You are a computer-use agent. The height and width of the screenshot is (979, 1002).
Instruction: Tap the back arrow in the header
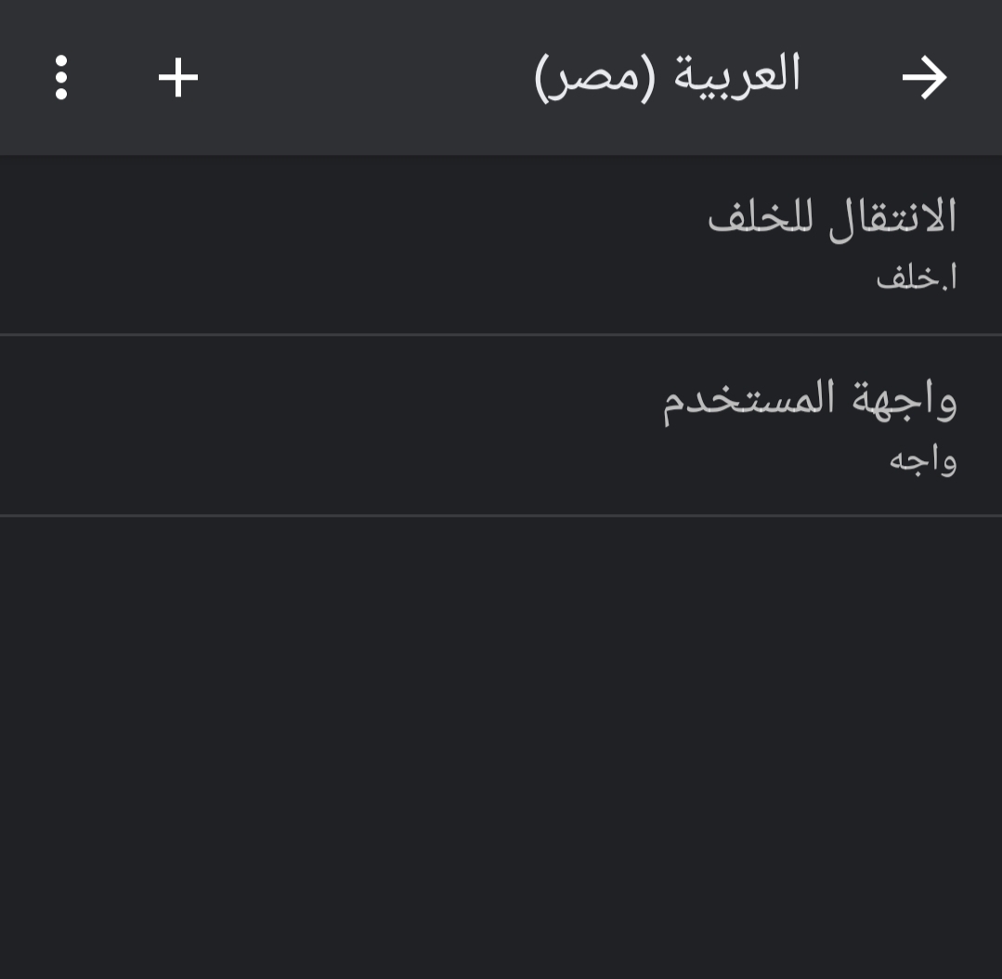tap(924, 78)
